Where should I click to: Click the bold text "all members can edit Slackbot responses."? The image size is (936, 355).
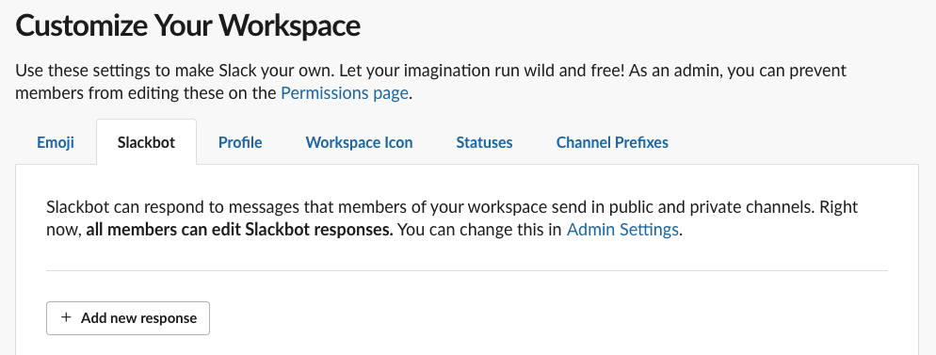[239, 230]
